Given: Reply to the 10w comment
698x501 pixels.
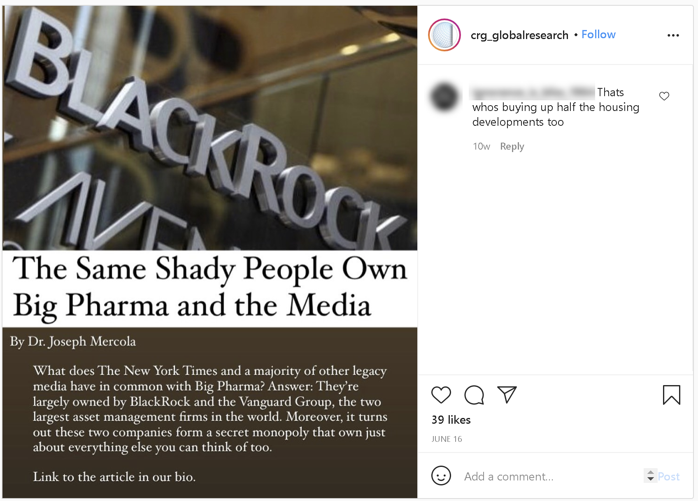Looking at the screenshot, I should 512,146.
